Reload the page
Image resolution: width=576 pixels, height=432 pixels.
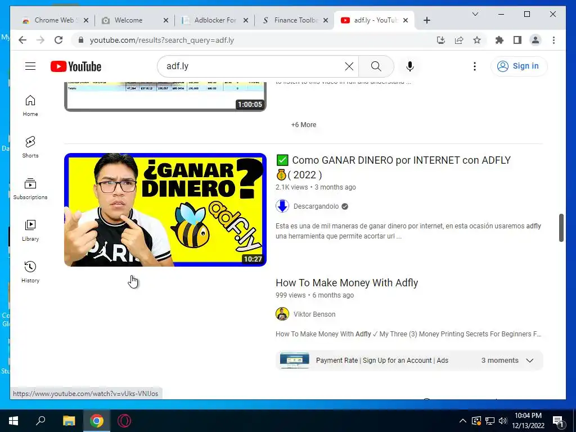point(58,40)
